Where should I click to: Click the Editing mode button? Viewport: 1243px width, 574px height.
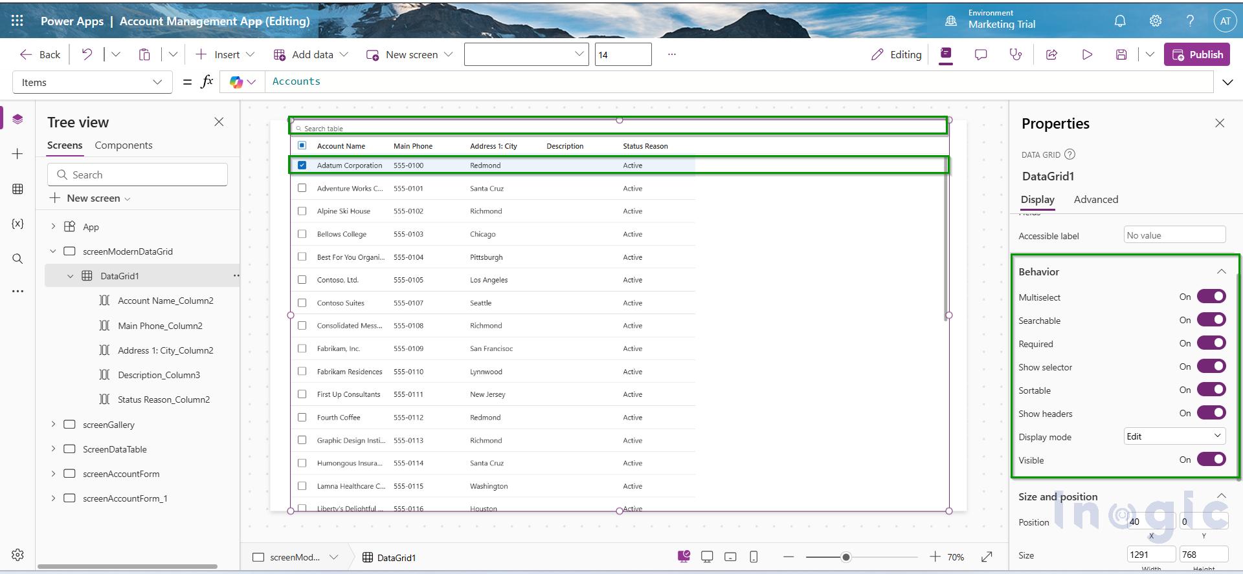pos(897,54)
